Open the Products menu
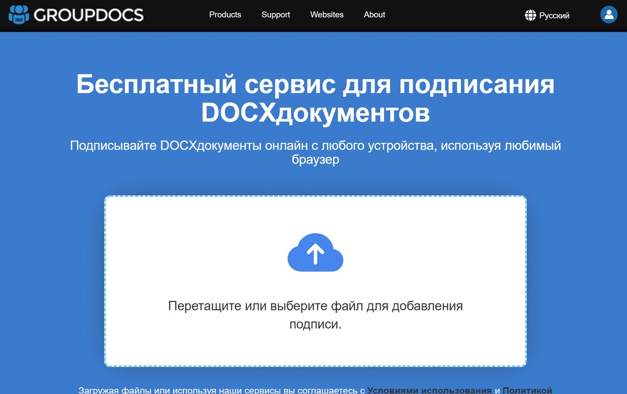This screenshot has width=627, height=394. [x=225, y=15]
